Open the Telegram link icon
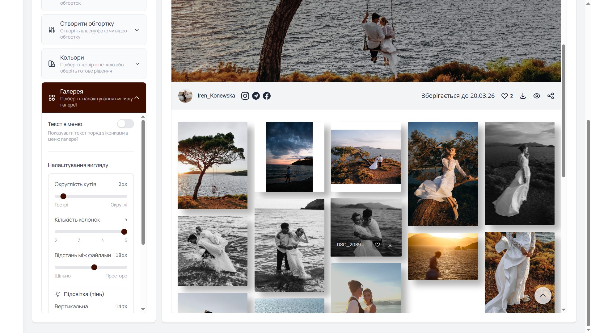 [x=256, y=96]
